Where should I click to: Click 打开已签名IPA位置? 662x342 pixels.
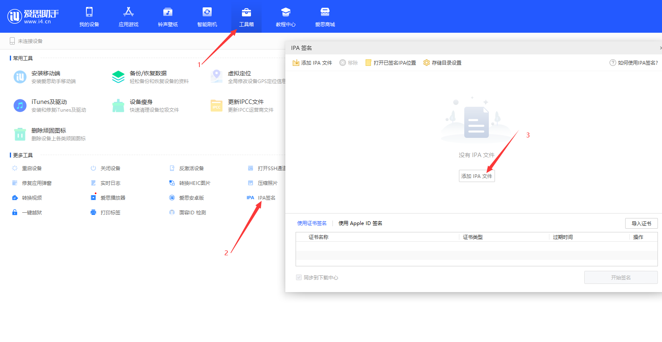pyautogui.click(x=391, y=63)
